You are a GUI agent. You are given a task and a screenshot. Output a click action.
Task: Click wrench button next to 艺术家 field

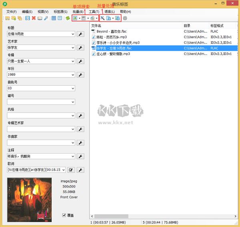click(80, 47)
